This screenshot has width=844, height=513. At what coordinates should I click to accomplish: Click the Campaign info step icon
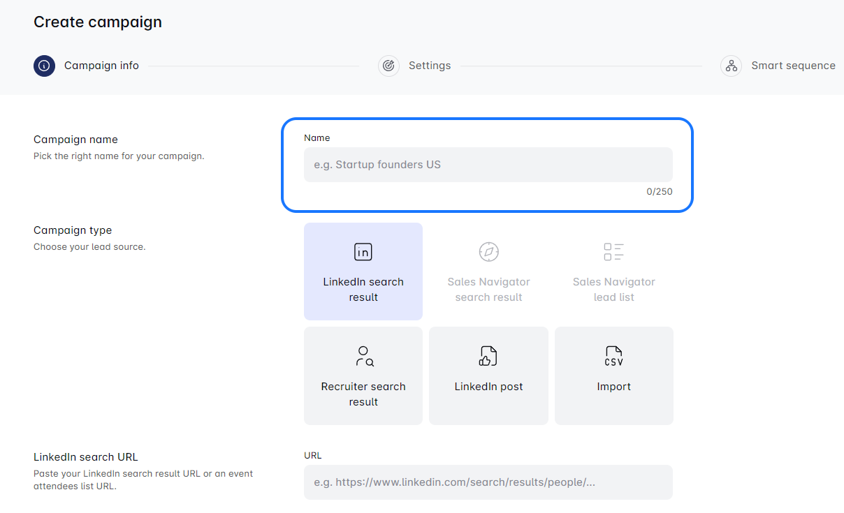(x=44, y=66)
